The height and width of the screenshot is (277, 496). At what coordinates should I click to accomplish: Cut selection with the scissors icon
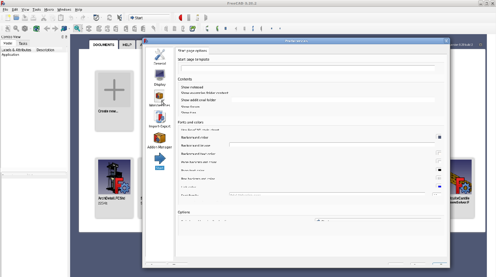(44, 18)
